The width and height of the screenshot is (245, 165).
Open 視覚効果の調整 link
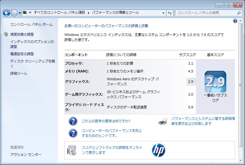tap(22, 34)
